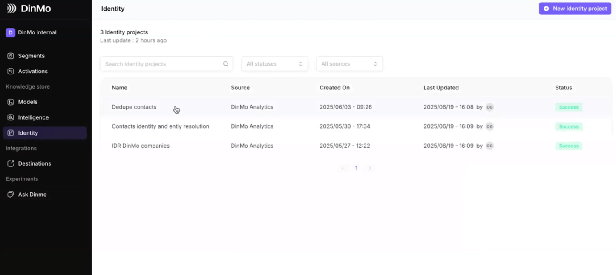Open Contacts identity and entiy resolution project
Image resolution: width=616 pixels, height=275 pixels.
point(160,126)
